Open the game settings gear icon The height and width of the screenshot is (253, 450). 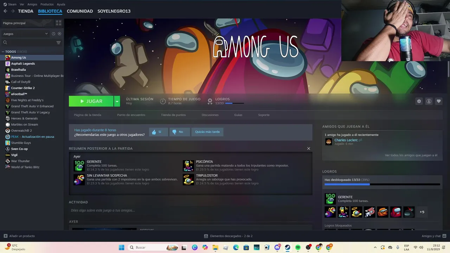pyautogui.click(x=419, y=101)
